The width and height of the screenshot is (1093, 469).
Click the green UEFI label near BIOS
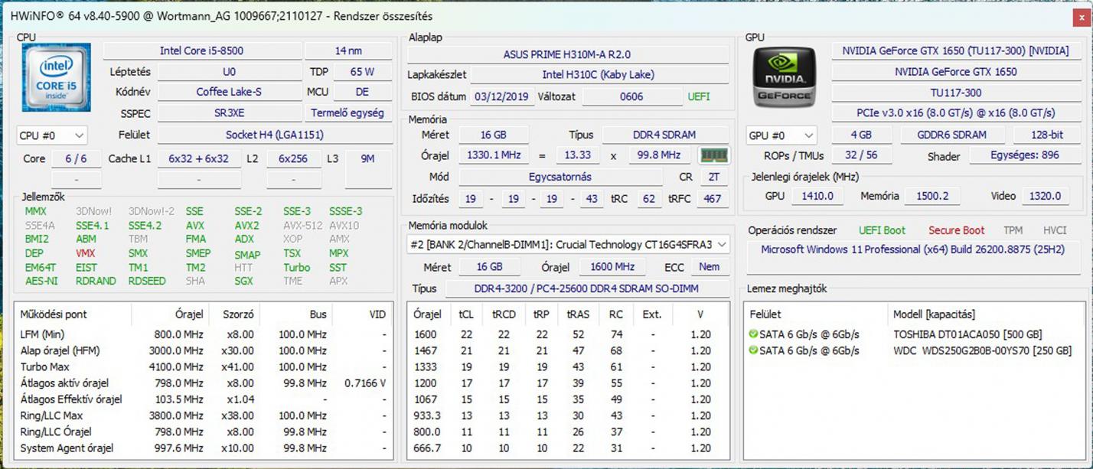[x=699, y=97]
